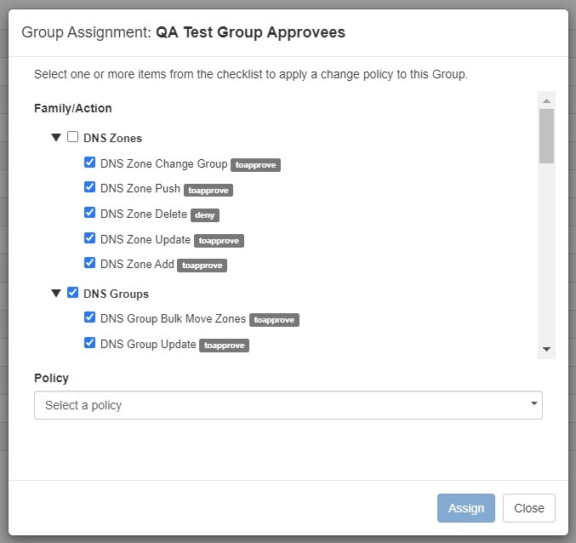
Task: Uncheck the DNS Zone Change Group checkbox
Action: click(x=89, y=163)
